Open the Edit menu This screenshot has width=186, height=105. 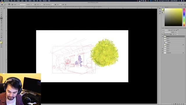(15, 1)
